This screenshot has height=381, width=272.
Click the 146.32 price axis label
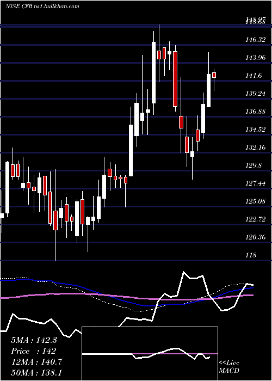tap(256, 40)
